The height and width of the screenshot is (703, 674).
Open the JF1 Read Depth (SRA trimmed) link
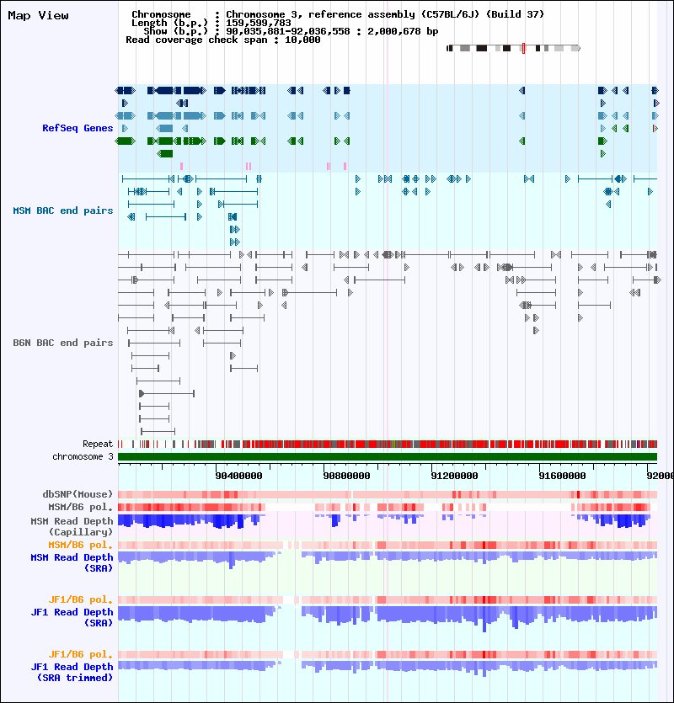tap(72, 672)
